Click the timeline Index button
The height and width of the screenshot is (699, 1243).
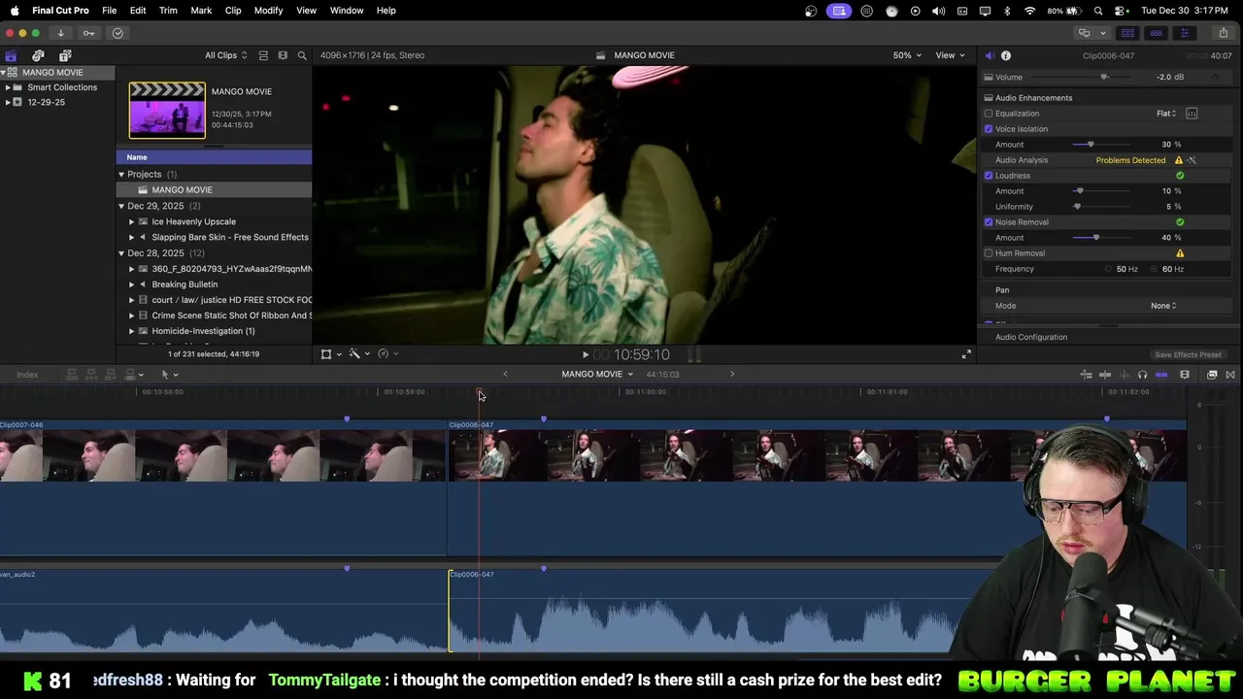point(27,375)
